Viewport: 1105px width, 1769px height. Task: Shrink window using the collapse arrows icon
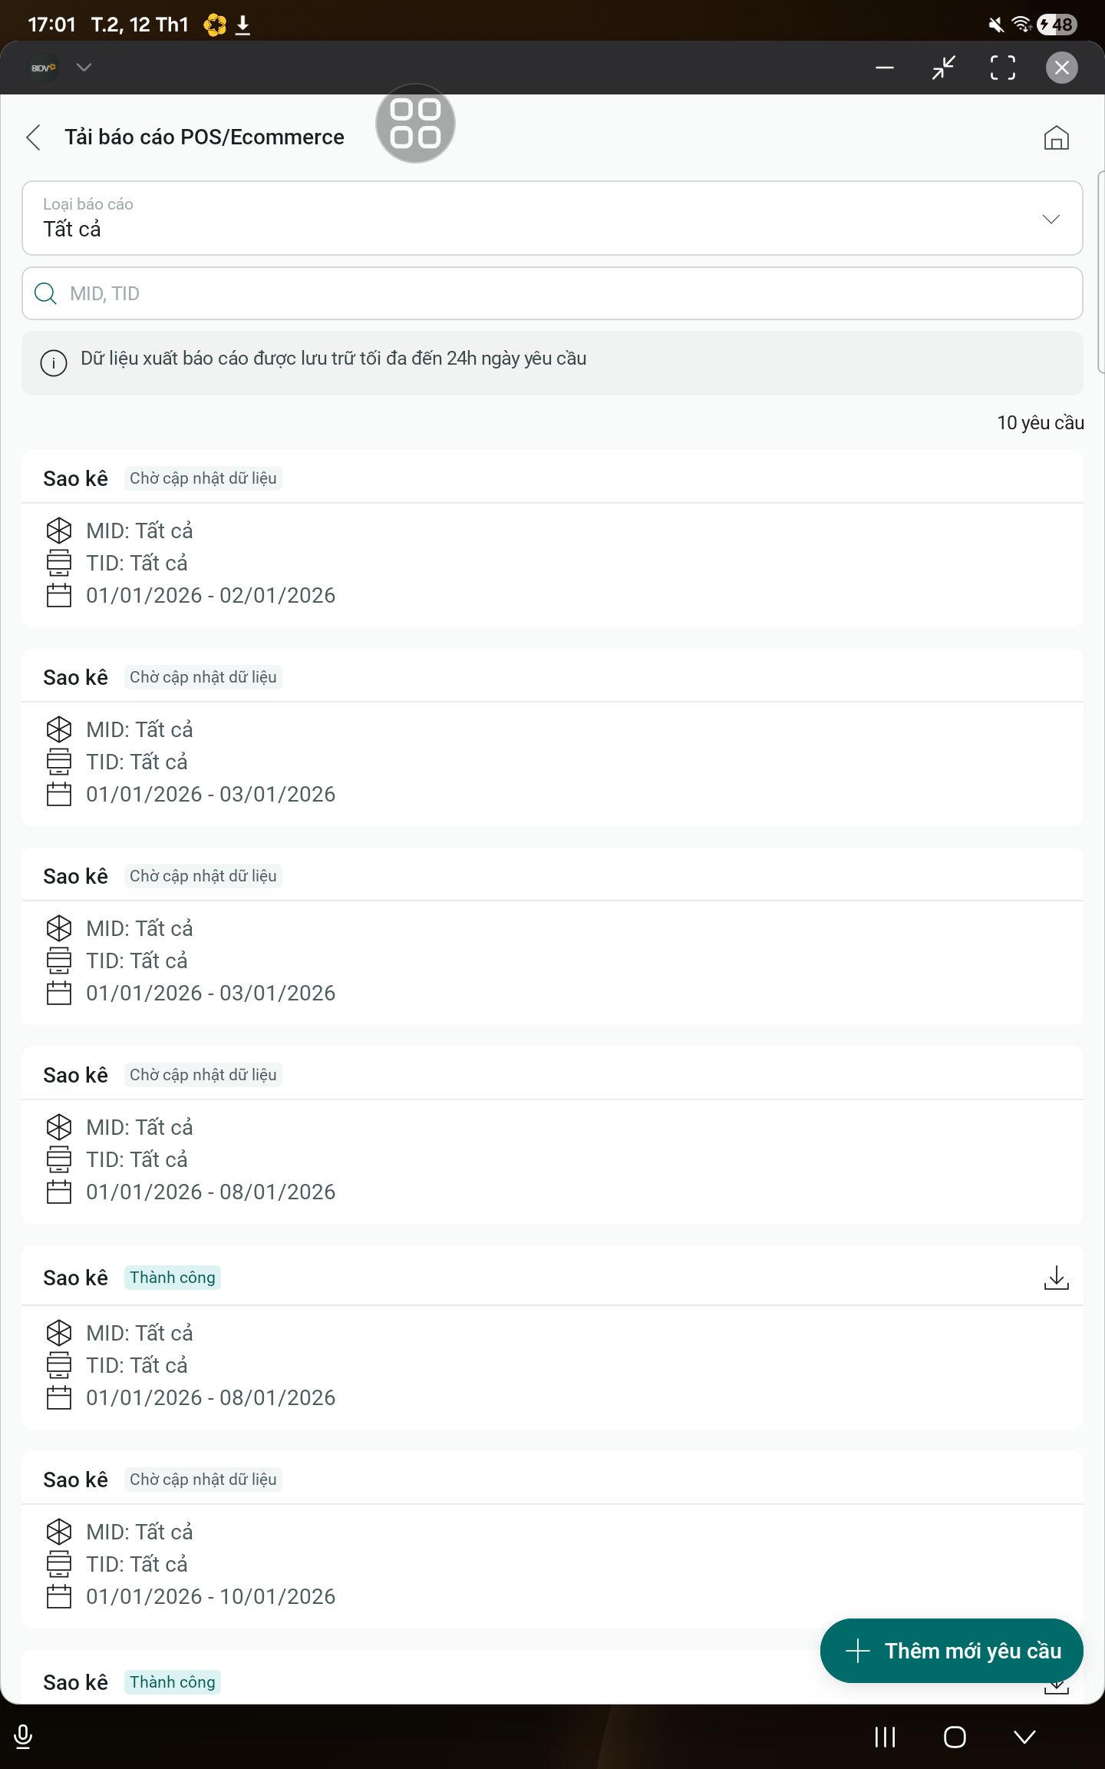tap(943, 68)
